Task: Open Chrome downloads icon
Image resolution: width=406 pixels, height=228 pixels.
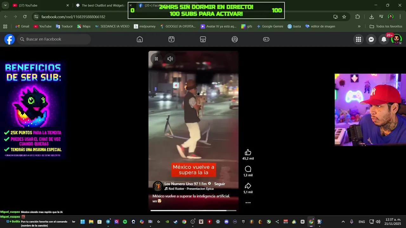Action: click(x=371, y=17)
